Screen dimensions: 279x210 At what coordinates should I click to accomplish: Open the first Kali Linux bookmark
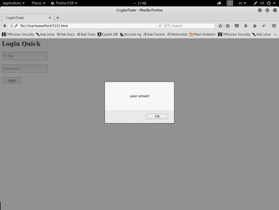[45, 34]
